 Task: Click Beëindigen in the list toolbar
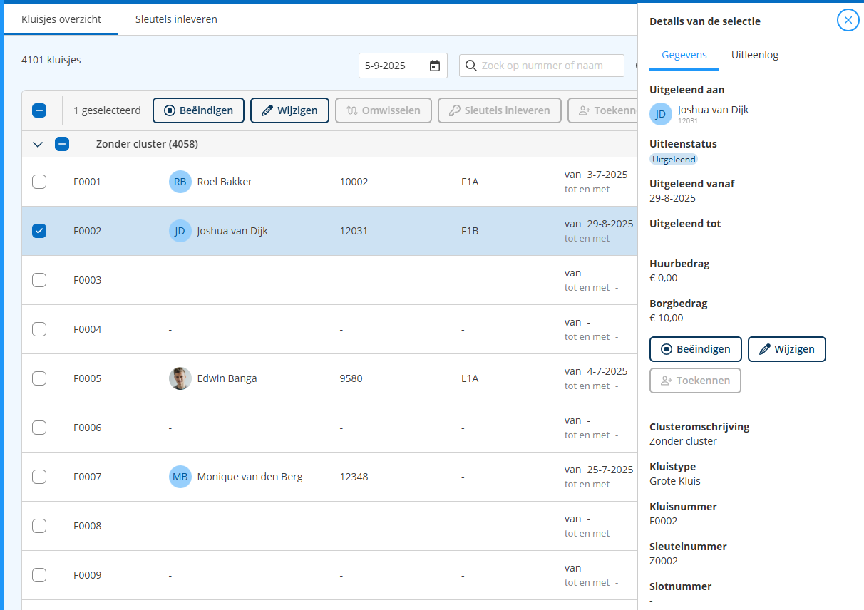coord(198,110)
